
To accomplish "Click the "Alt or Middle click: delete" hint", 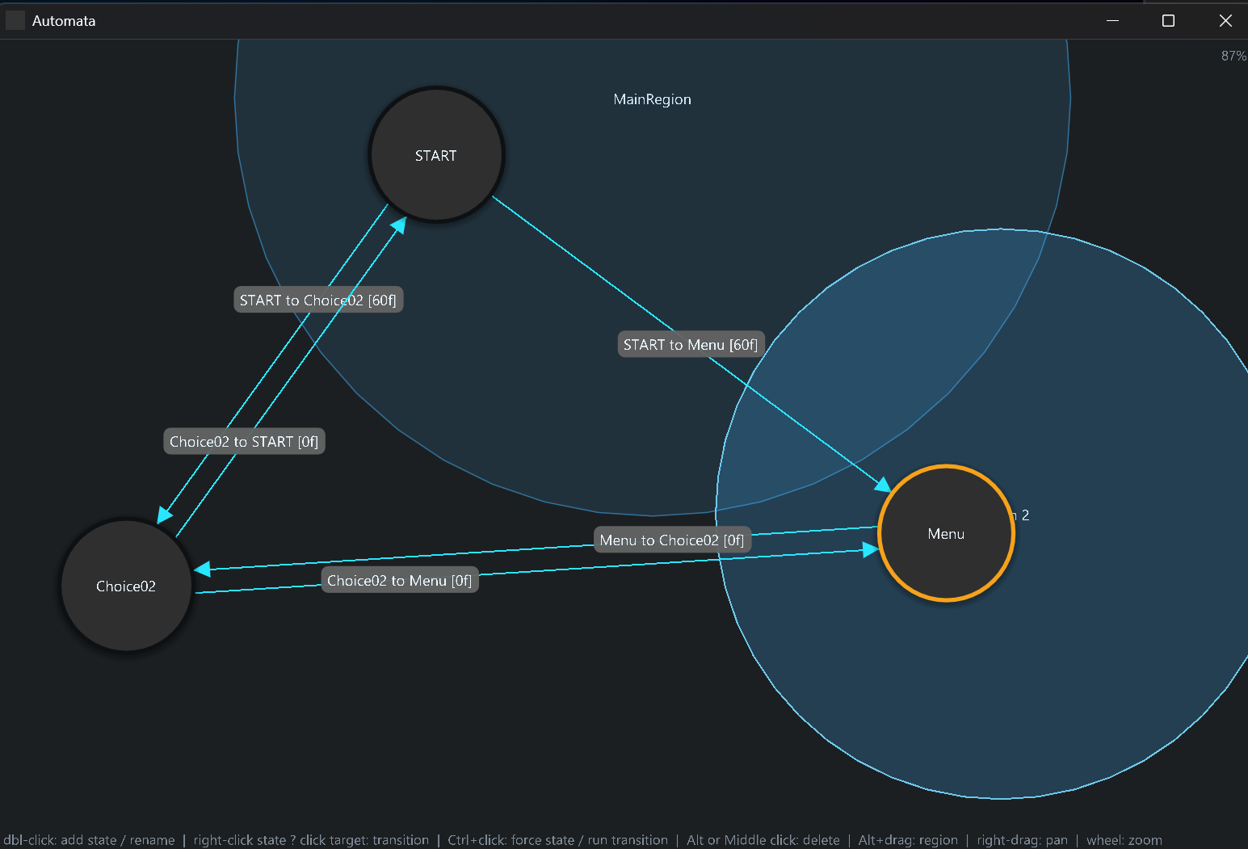I will (x=763, y=840).
